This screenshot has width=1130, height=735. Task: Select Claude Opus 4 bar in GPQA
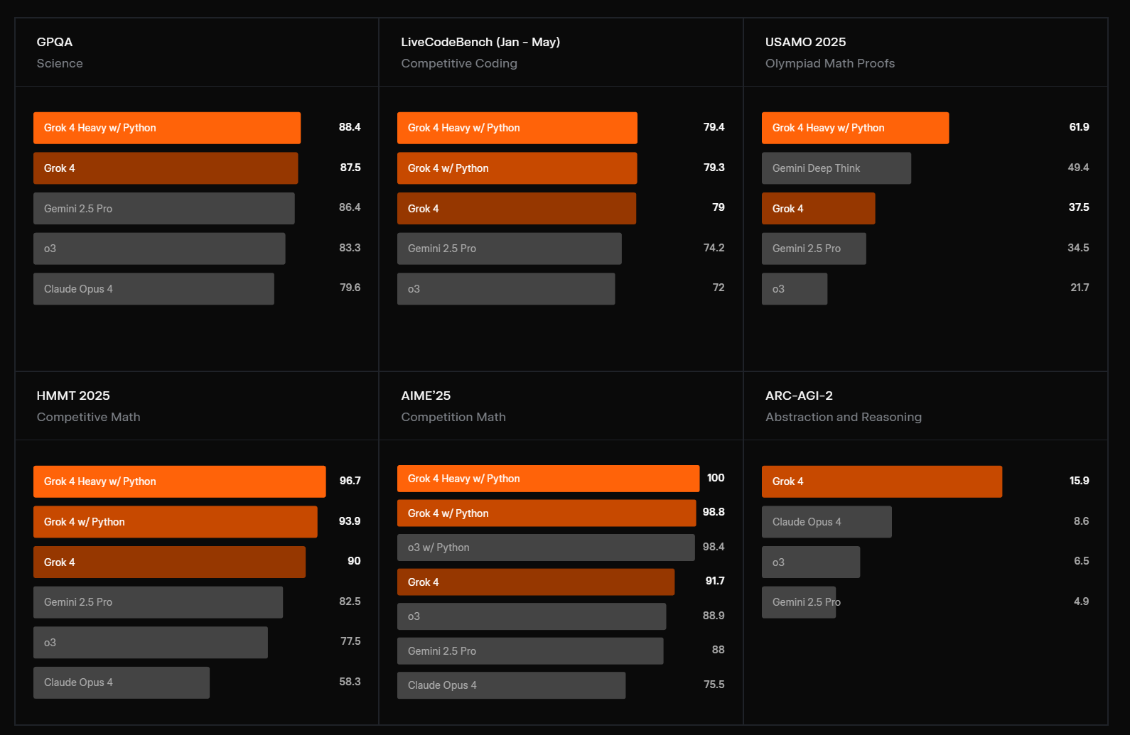click(x=154, y=289)
